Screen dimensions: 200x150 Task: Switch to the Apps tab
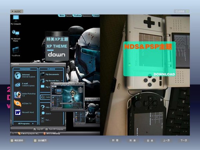[69, 15]
